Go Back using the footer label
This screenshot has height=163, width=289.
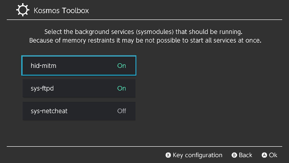[x=245, y=155]
